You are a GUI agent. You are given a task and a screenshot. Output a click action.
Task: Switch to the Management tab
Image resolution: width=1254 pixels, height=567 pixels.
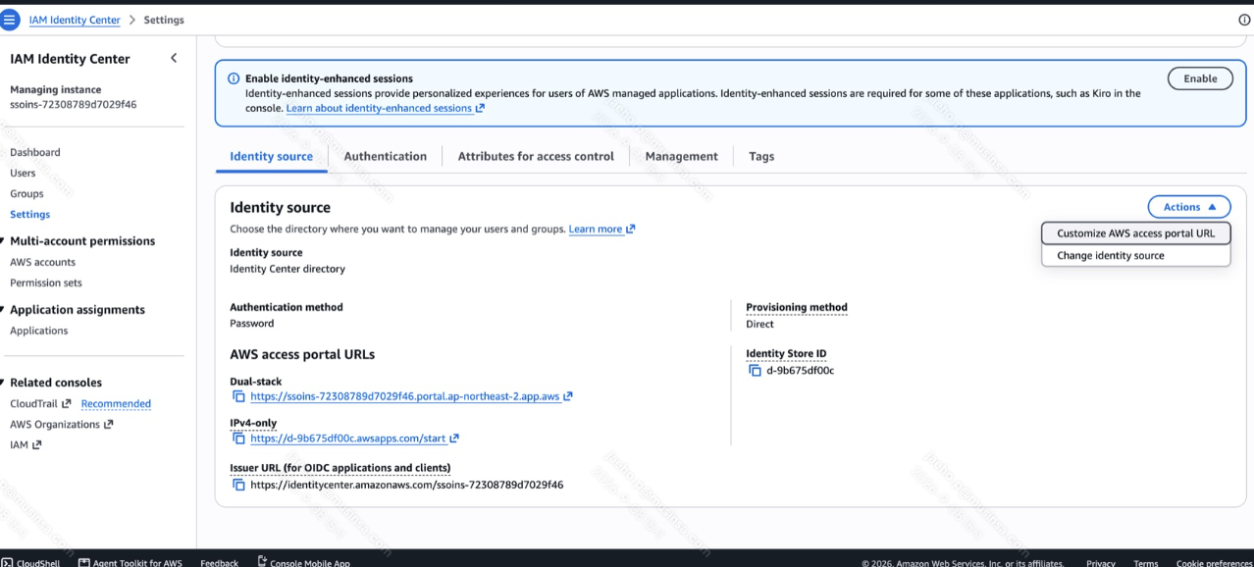coord(681,156)
